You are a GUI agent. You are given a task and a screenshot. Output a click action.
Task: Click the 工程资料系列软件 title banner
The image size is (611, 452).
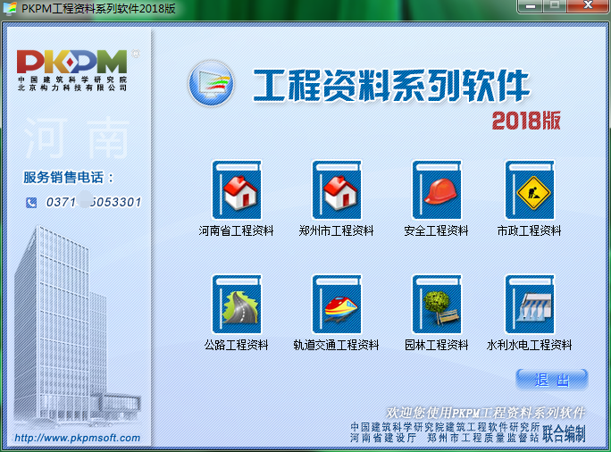point(391,86)
